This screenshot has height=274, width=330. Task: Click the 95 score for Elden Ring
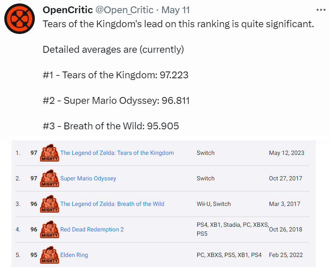34,255
